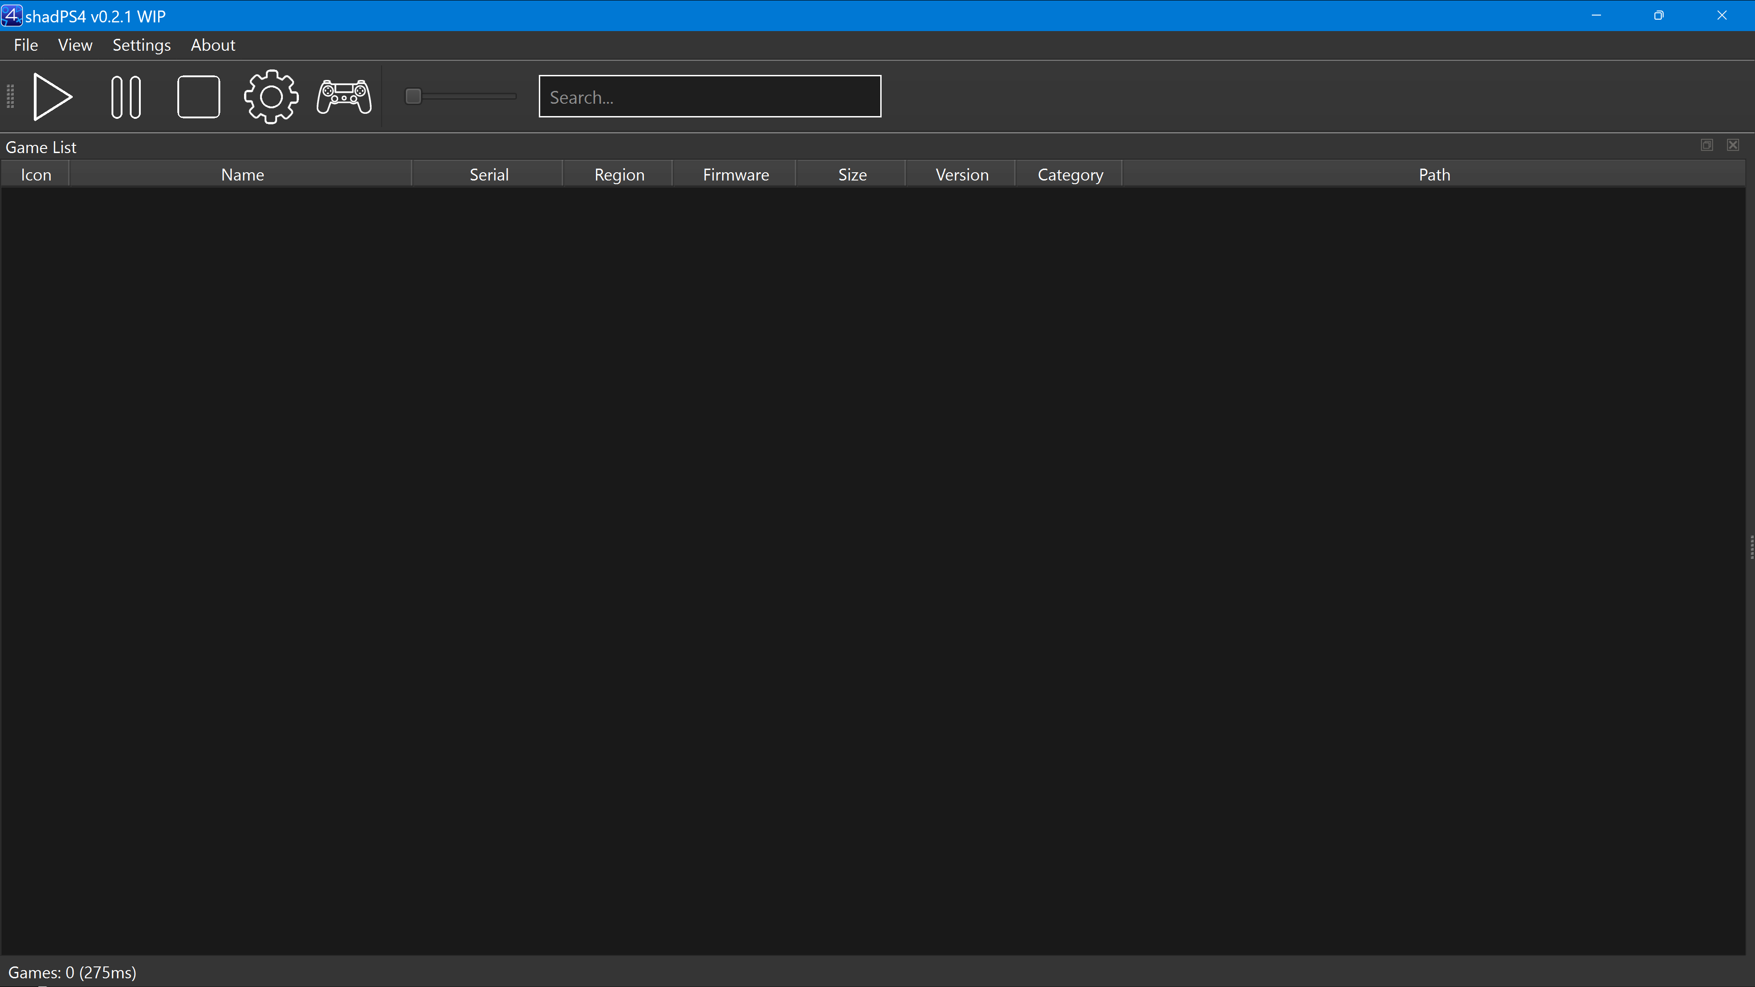Click the shadPS4 app icon in title bar
The height and width of the screenshot is (987, 1755).
(x=11, y=15)
